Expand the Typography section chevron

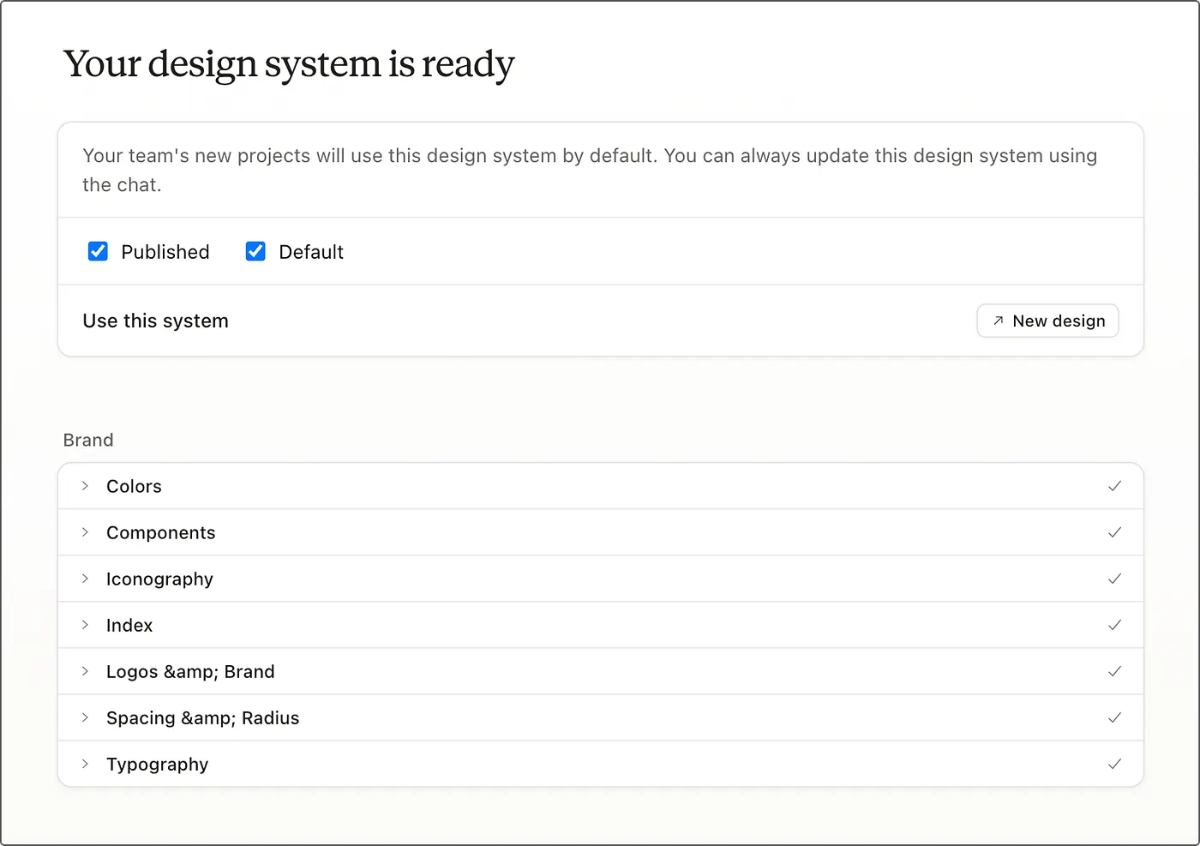click(x=85, y=764)
